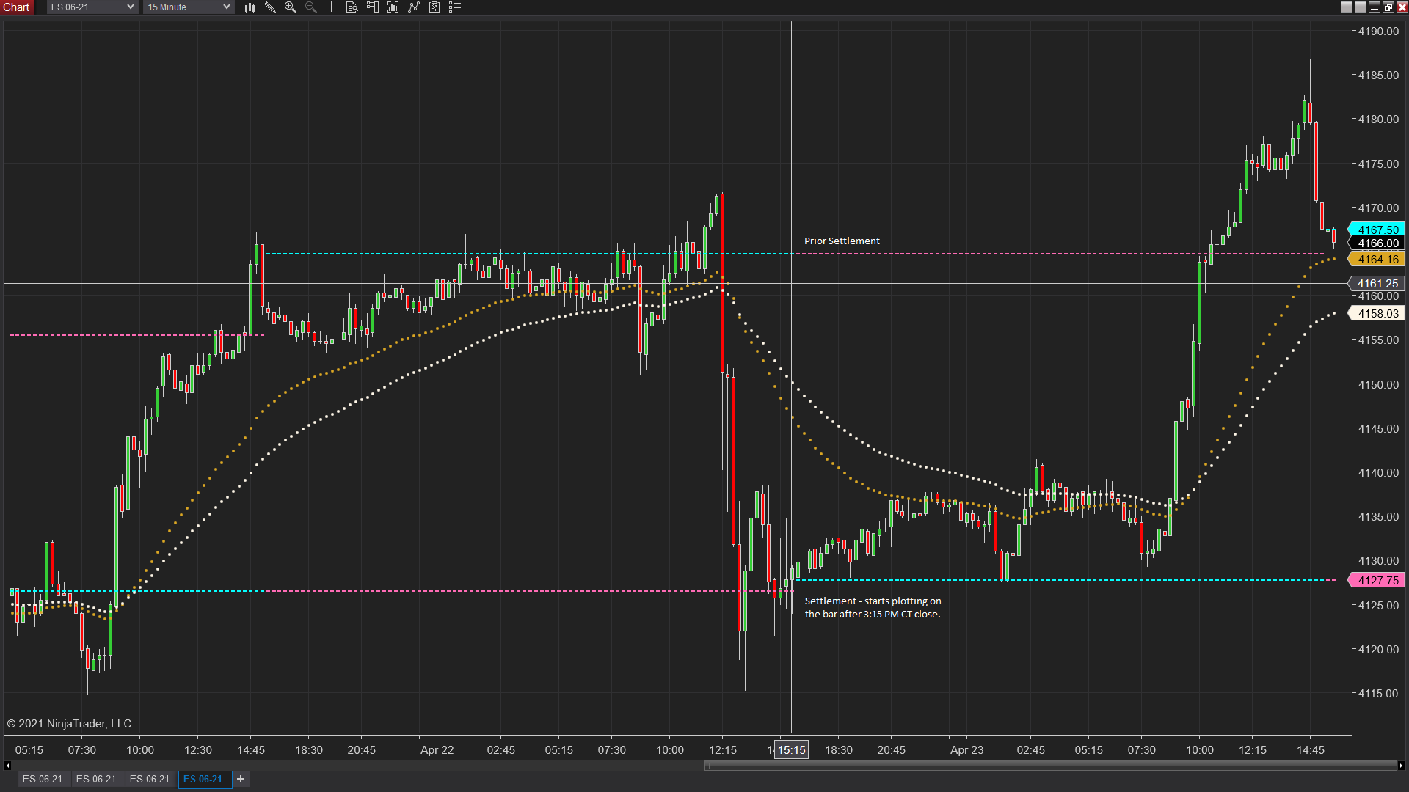The height and width of the screenshot is (792, 1409).
Task: Toggle the crosshair cursor tool
Action: [x=332, y=7]
